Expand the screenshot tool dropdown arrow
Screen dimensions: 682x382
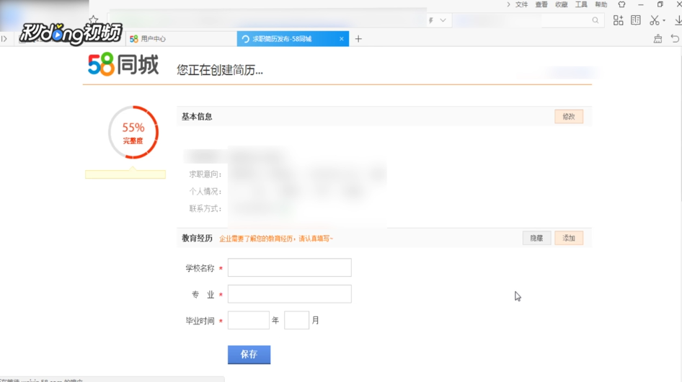pos(664,20)
